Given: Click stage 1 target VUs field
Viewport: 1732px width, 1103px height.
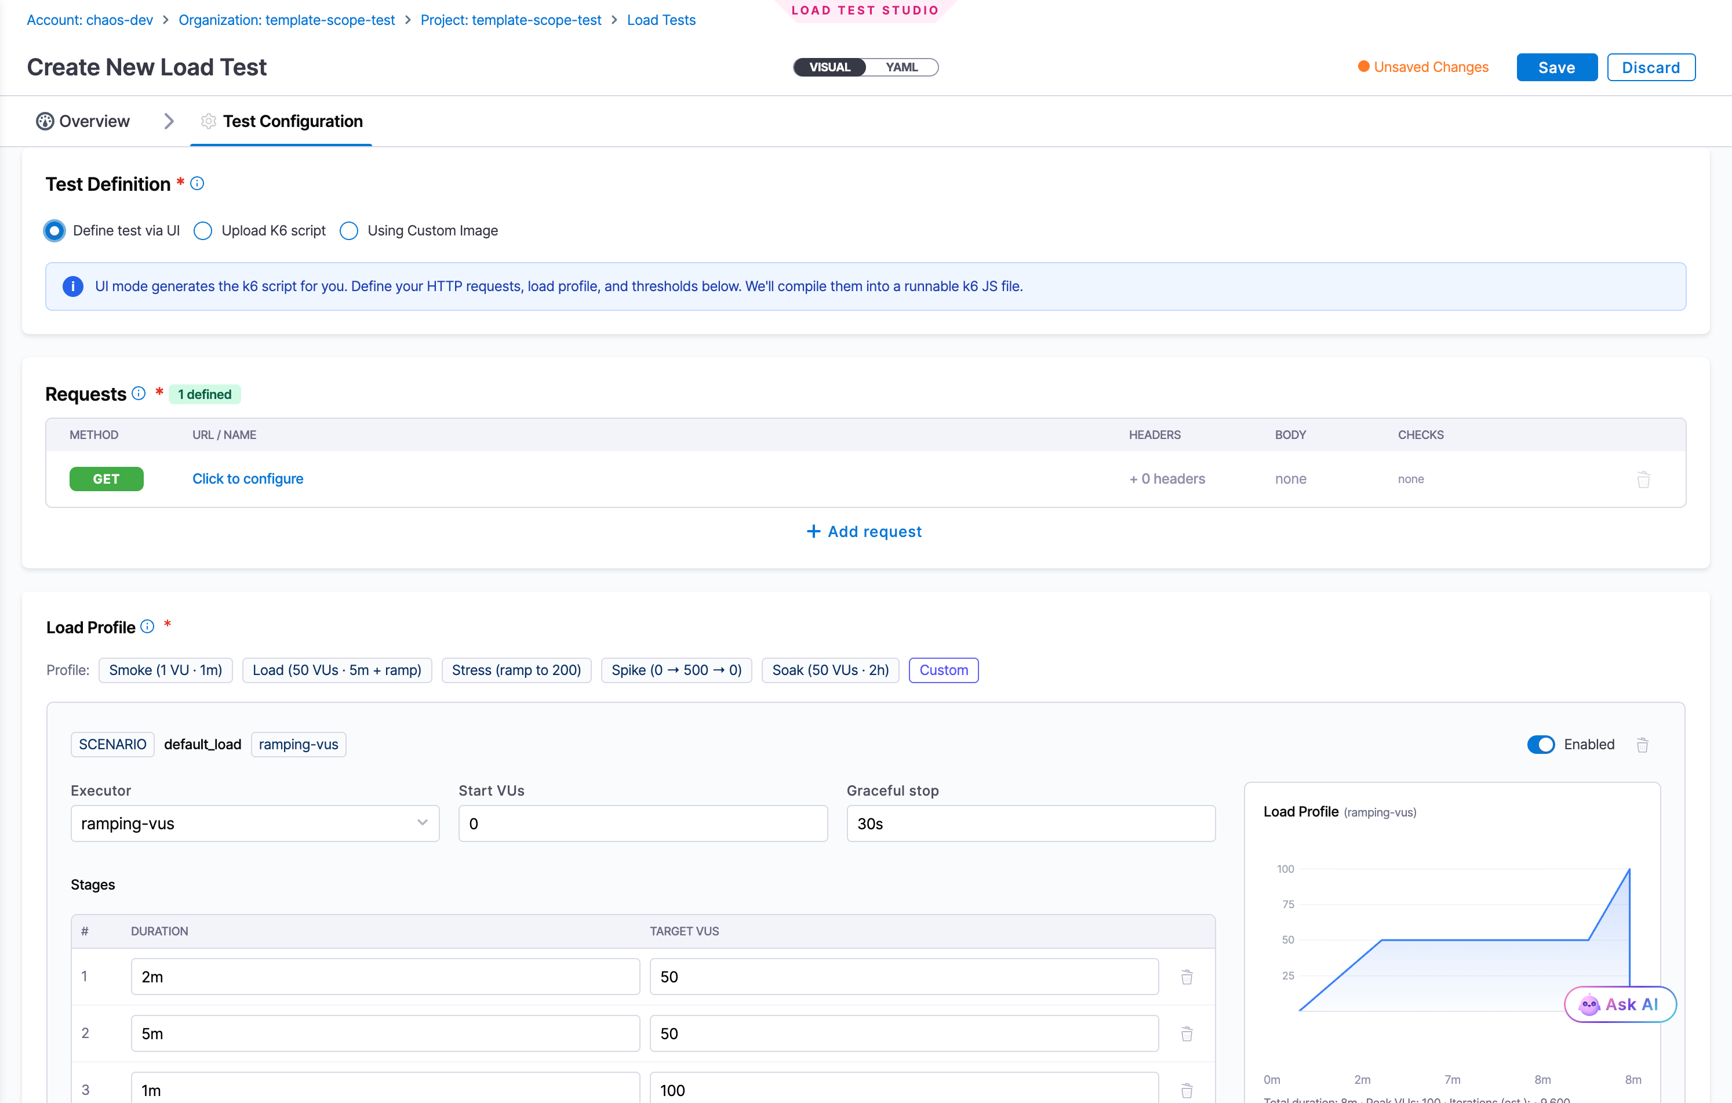Looking at the screenshot, I should tap(904, 977).
